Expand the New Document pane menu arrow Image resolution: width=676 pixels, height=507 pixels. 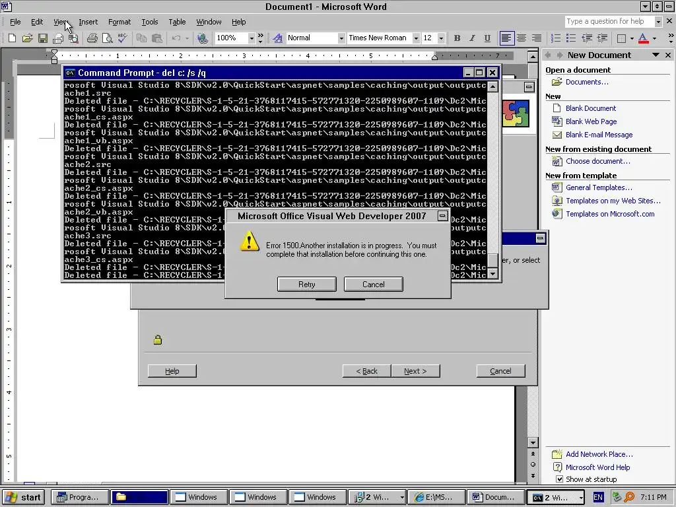point(656,55)
